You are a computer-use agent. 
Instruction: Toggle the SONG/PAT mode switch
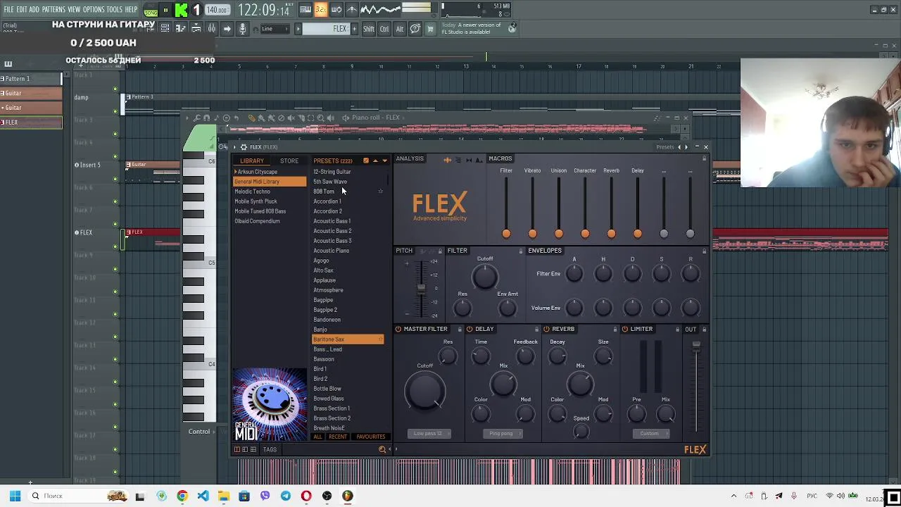pos(151,10)
